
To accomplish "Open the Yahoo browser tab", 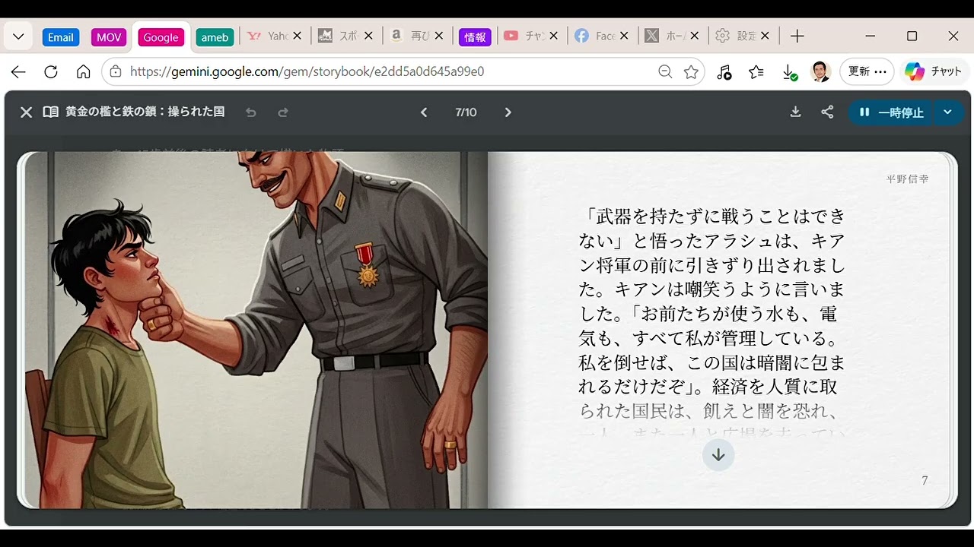I will (268, 36).
